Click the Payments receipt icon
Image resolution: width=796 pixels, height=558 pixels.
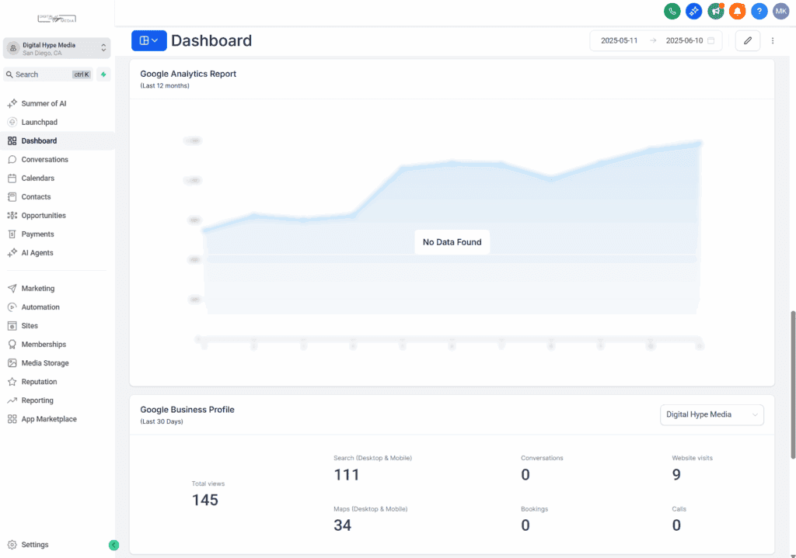12,234
